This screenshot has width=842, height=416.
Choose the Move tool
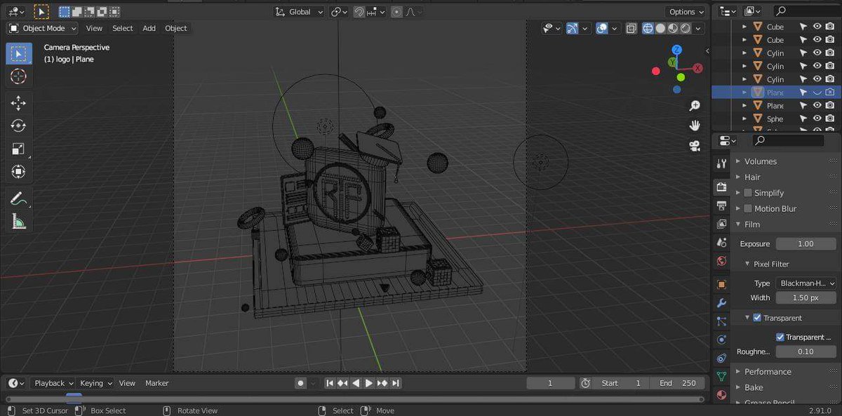[19, 103]
